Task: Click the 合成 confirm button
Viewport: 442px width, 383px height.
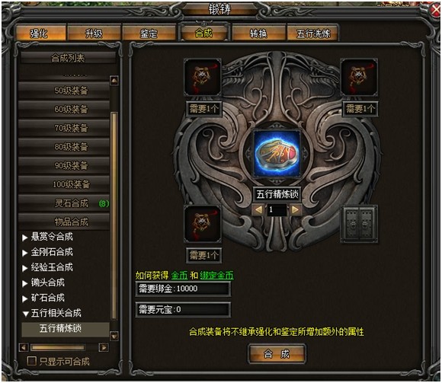Action: pos(277,354)
